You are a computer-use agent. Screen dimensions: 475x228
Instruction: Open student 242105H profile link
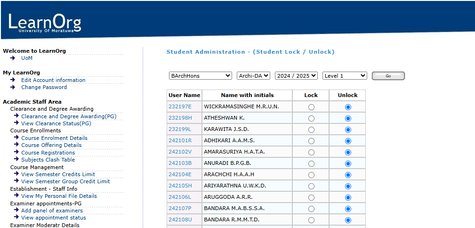tap(180, 186)
